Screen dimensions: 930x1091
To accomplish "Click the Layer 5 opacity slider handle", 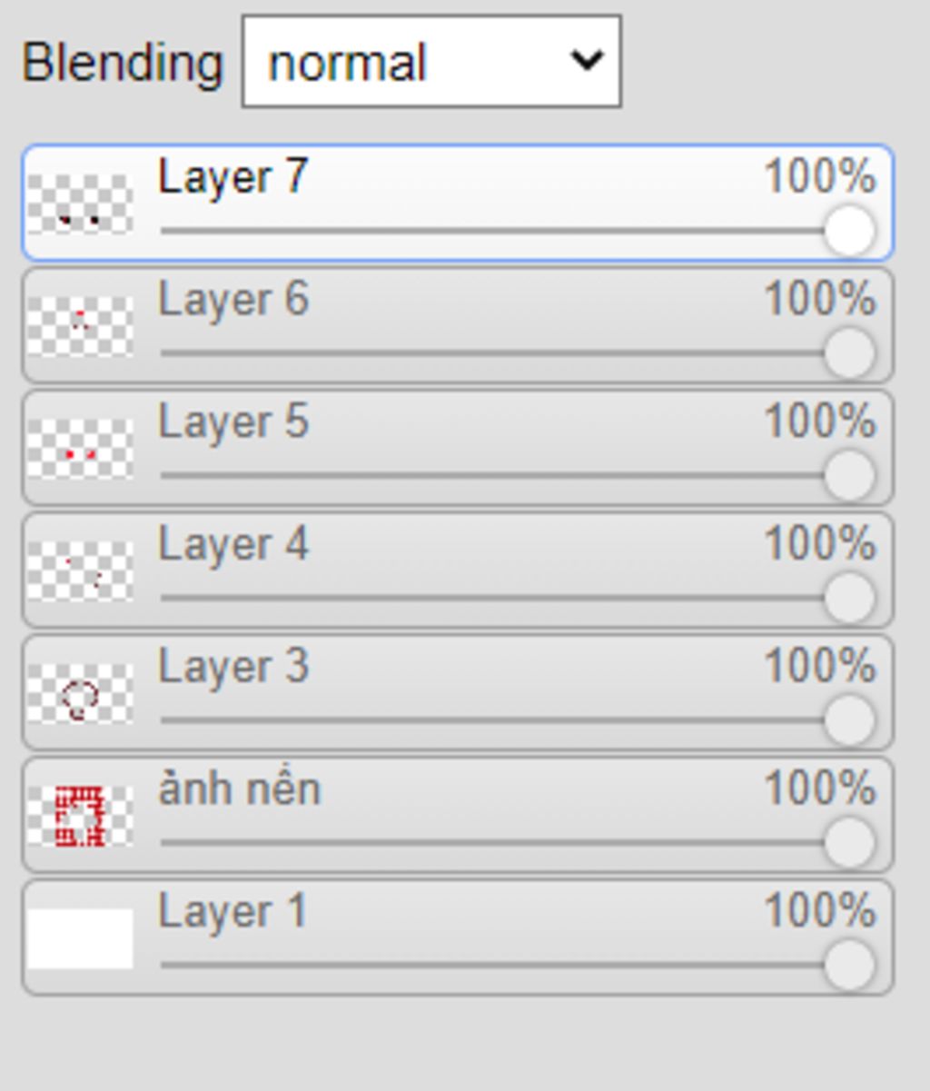I will pyautogui.click(x=849, y=475).
